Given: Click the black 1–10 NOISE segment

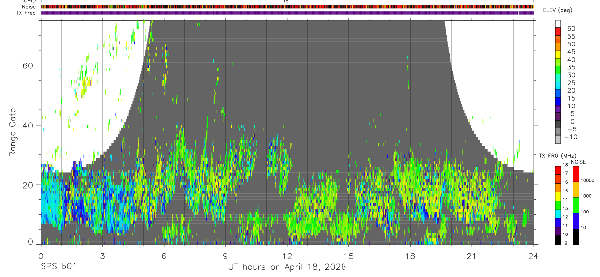Looking at the screenshot, I should 576,235.
